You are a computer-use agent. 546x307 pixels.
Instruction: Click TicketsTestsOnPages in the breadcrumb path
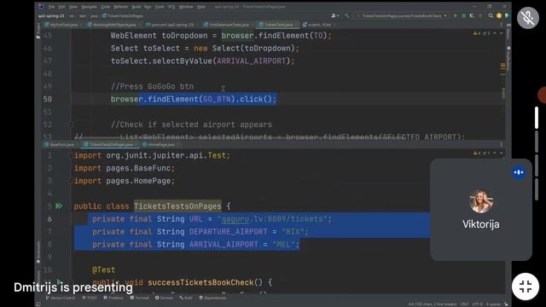click(123, 16)
